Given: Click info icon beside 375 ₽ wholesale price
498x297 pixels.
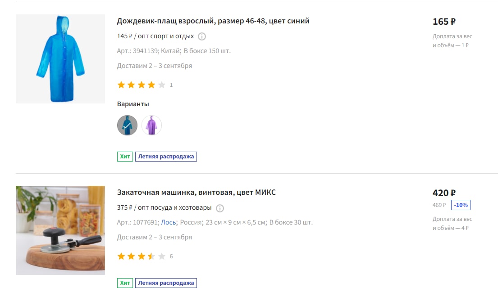Looking at the screenshot, I should (220, 208).
